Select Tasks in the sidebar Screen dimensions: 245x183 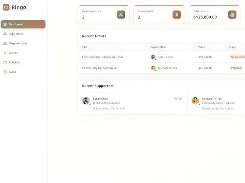point(23,72)
